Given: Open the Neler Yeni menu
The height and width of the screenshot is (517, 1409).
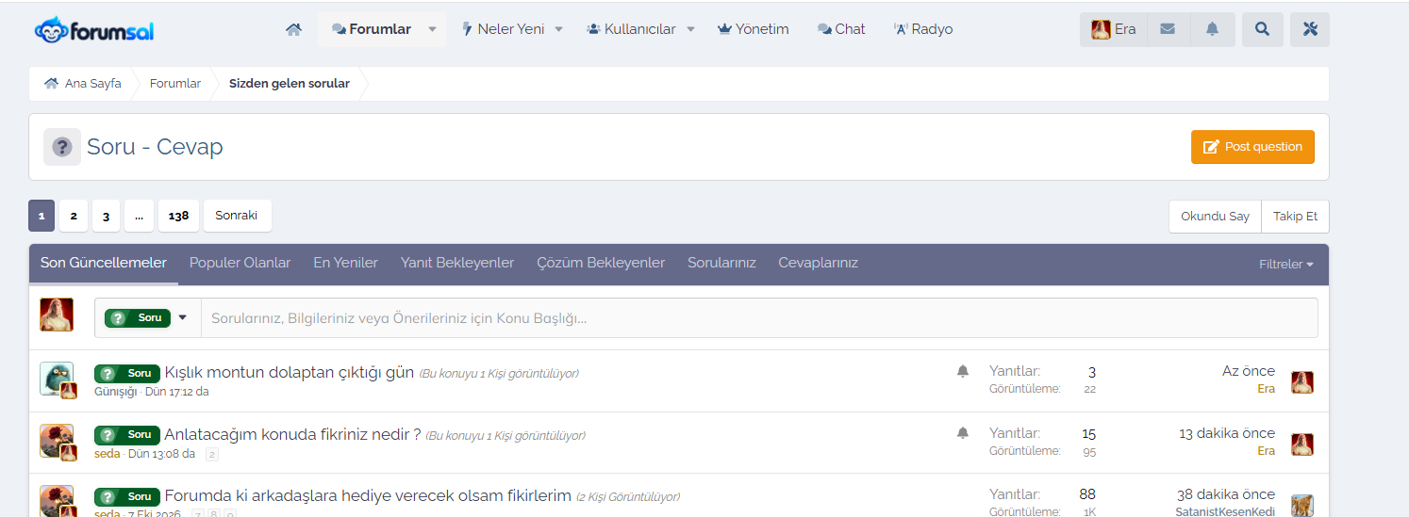Looking at the screenshot, I should coord(502,29).
